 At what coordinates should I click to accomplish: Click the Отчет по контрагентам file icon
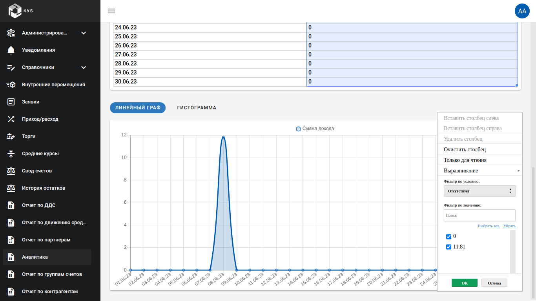pos(11,292)
